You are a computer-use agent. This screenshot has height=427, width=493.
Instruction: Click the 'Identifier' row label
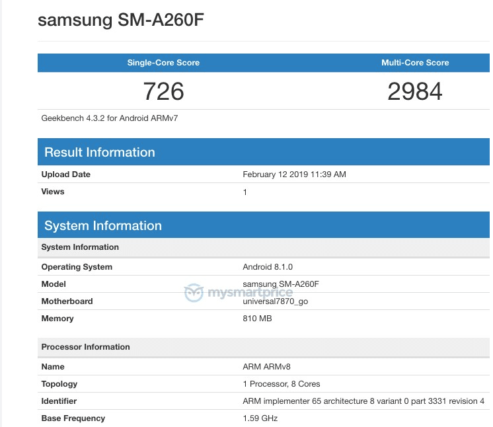click(59, 401)
